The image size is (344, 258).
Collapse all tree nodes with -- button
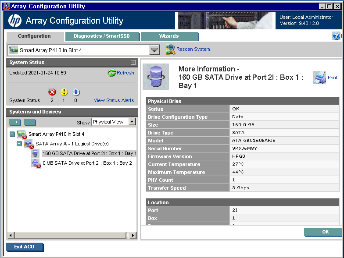pyautogui.click(x=30, y=122)
